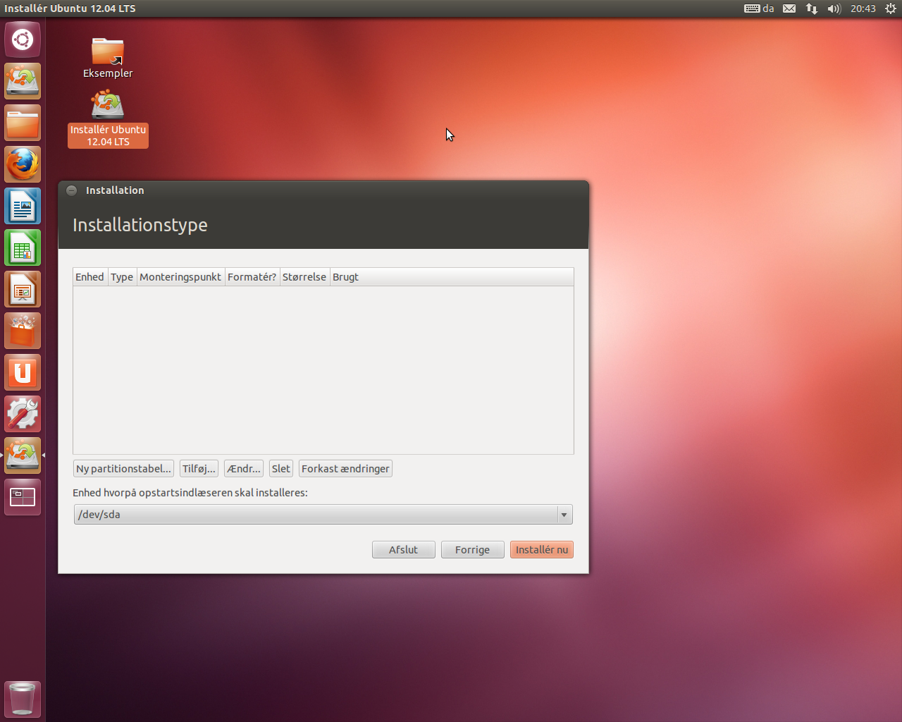Open Ubuntu One launcher icon
The image size is (902, 722).
point(23,372)
